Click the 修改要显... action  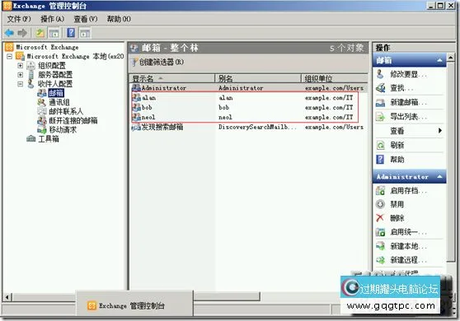pos(409,74)
